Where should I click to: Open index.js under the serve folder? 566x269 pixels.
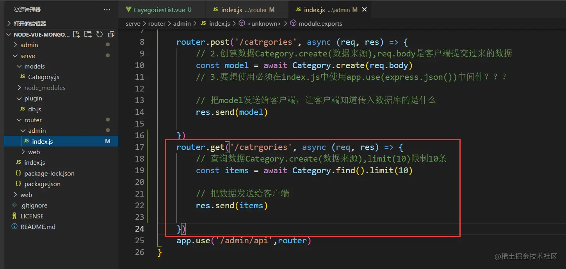35,162
